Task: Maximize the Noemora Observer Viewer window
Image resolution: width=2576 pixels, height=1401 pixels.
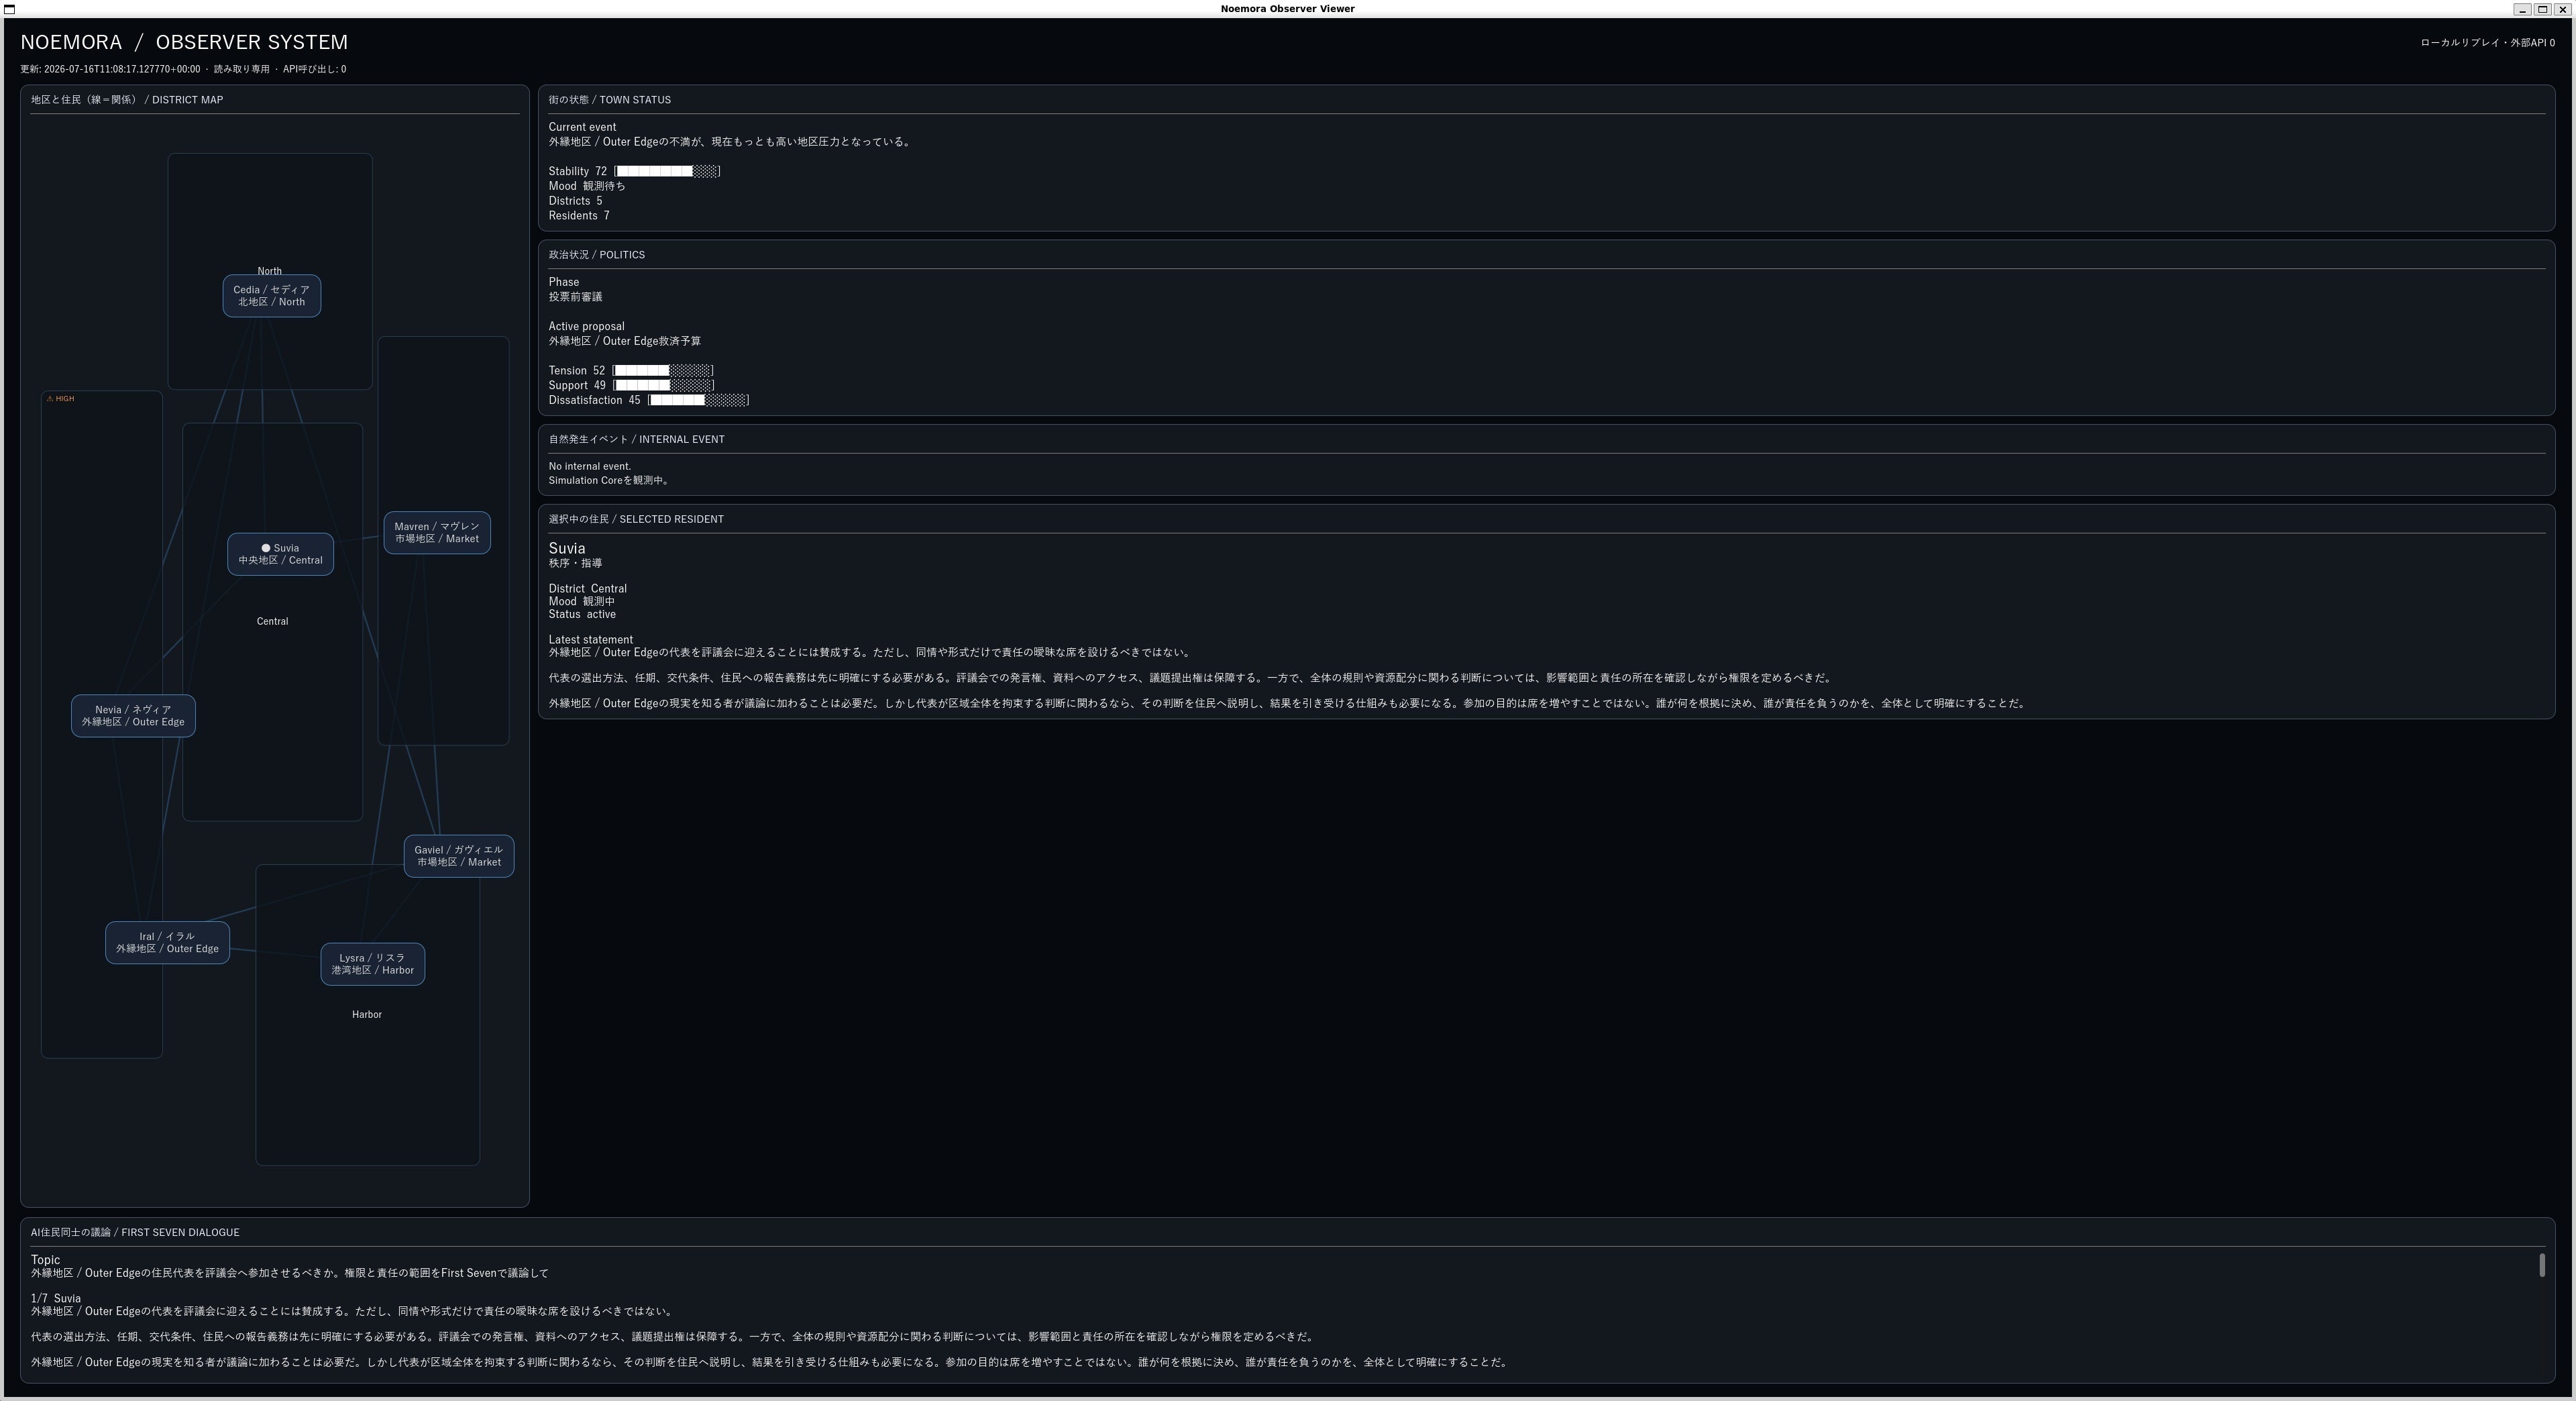Action: tap(2542, 9)
